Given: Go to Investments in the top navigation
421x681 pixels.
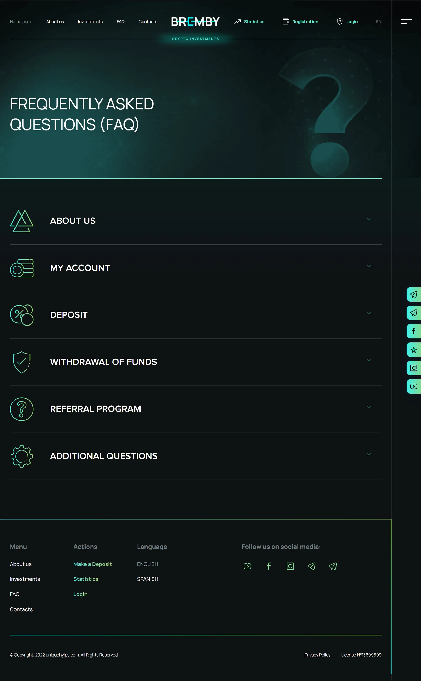Looking at the screenshot, I should [x=90, y=22].
